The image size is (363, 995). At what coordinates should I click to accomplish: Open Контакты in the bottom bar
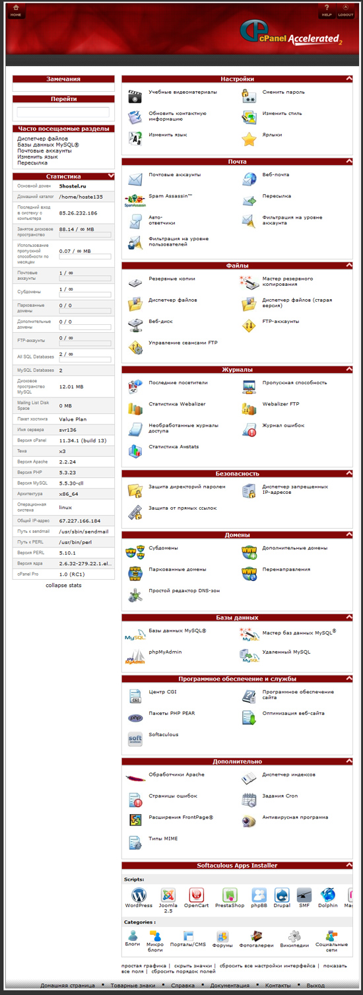coord(278,985)
